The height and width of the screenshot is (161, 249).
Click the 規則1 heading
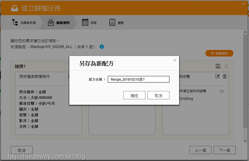click(x=20, y=66)
